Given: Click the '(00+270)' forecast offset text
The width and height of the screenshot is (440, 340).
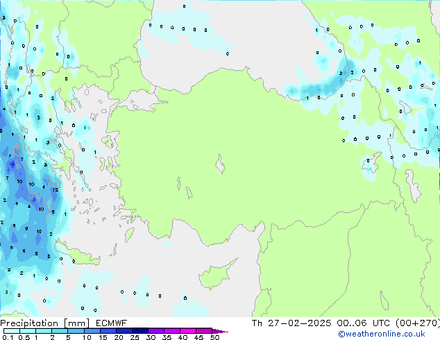Looking at the screenshot, I should click(x=418, y=323).
